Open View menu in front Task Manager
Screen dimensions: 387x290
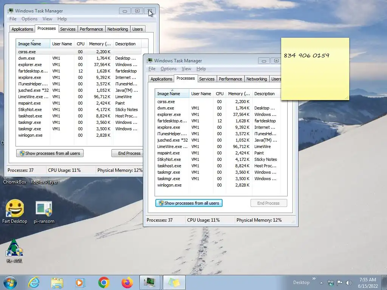tap(186, 69)
